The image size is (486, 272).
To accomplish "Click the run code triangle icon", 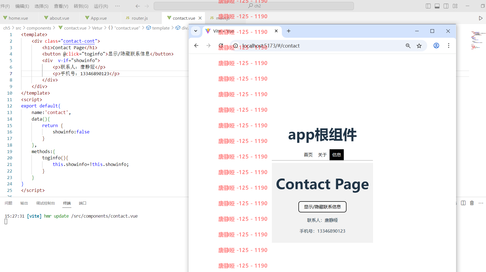I will (x=481, y=18).
